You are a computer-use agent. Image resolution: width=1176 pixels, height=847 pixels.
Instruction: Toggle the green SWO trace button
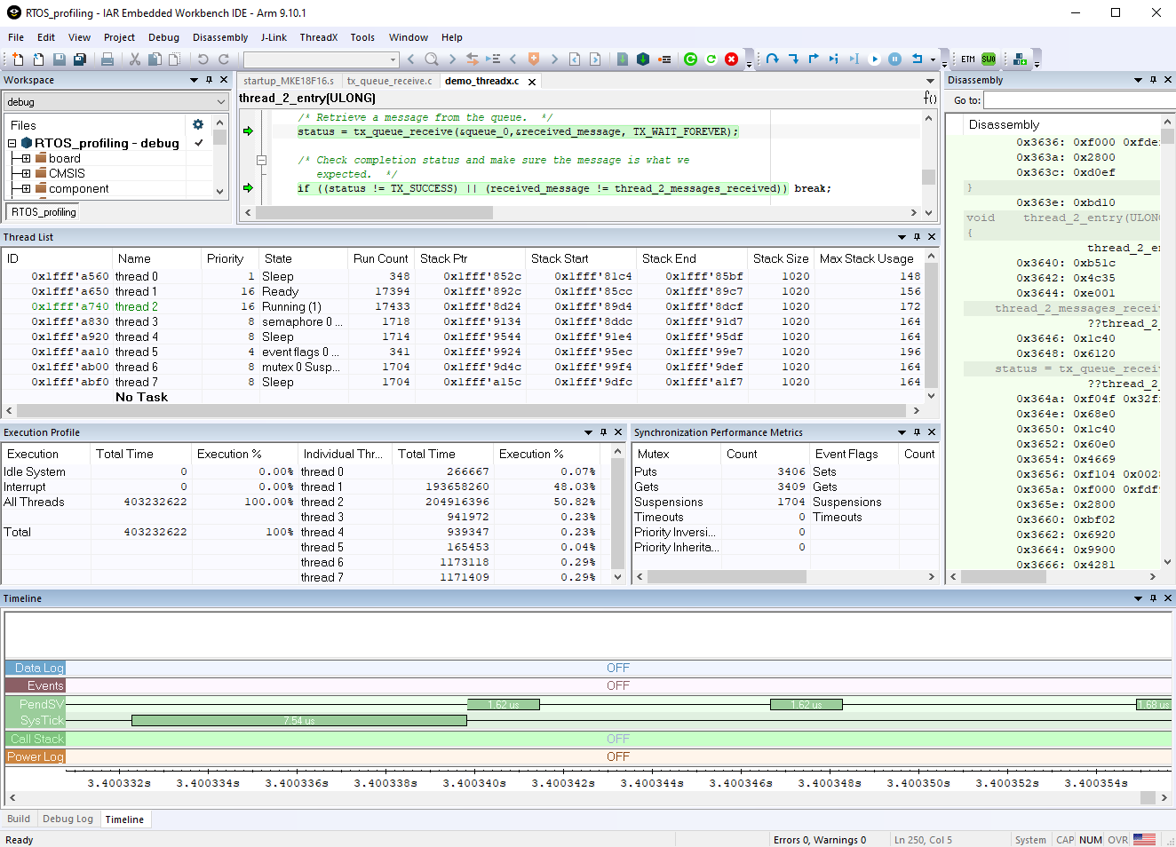(x=989, y=59)
